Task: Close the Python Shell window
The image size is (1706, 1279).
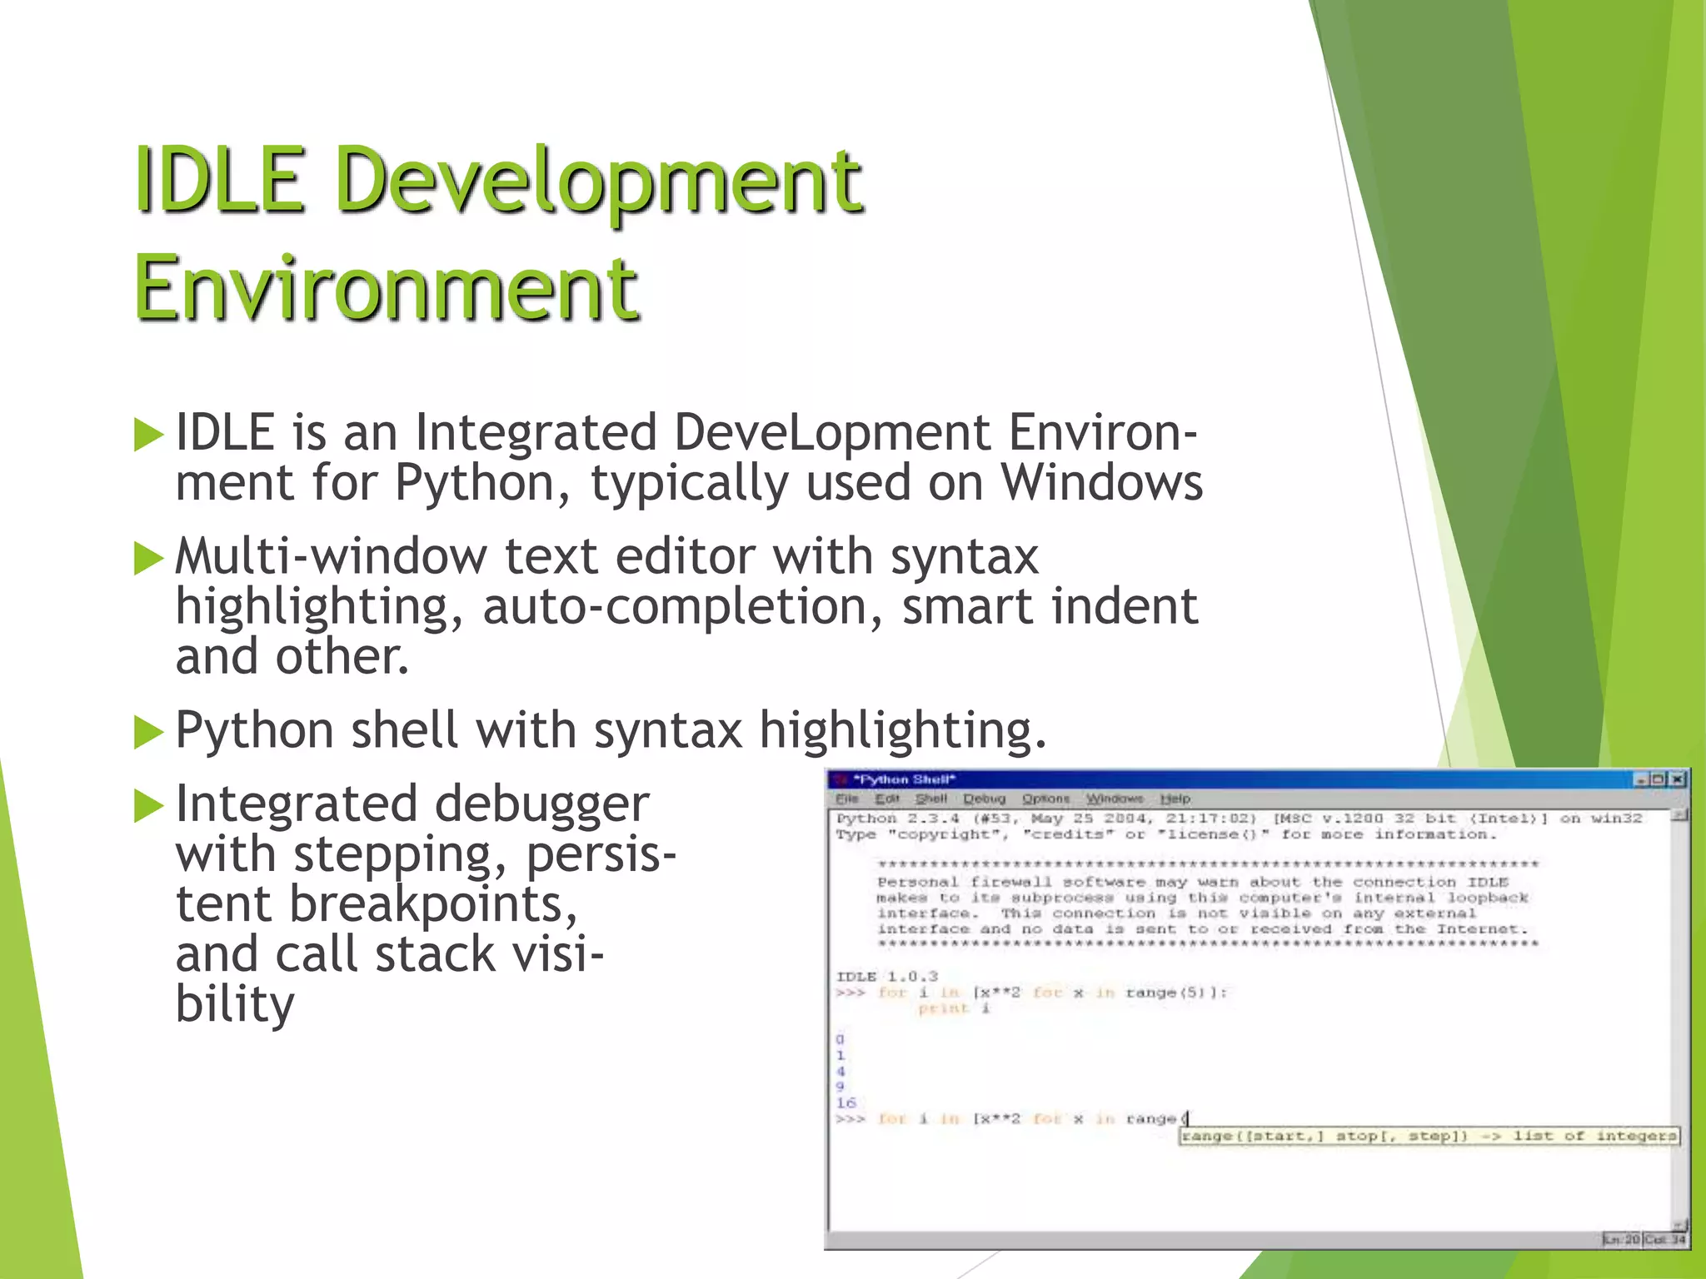Action: coord(1677,779)
